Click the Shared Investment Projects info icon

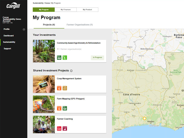71,71
